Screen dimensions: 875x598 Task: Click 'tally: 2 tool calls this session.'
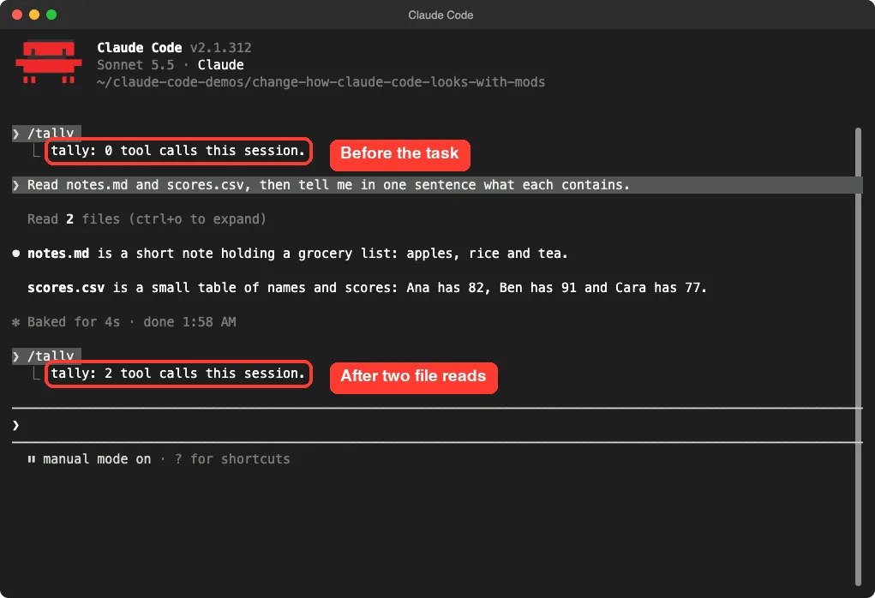point(178,374)
